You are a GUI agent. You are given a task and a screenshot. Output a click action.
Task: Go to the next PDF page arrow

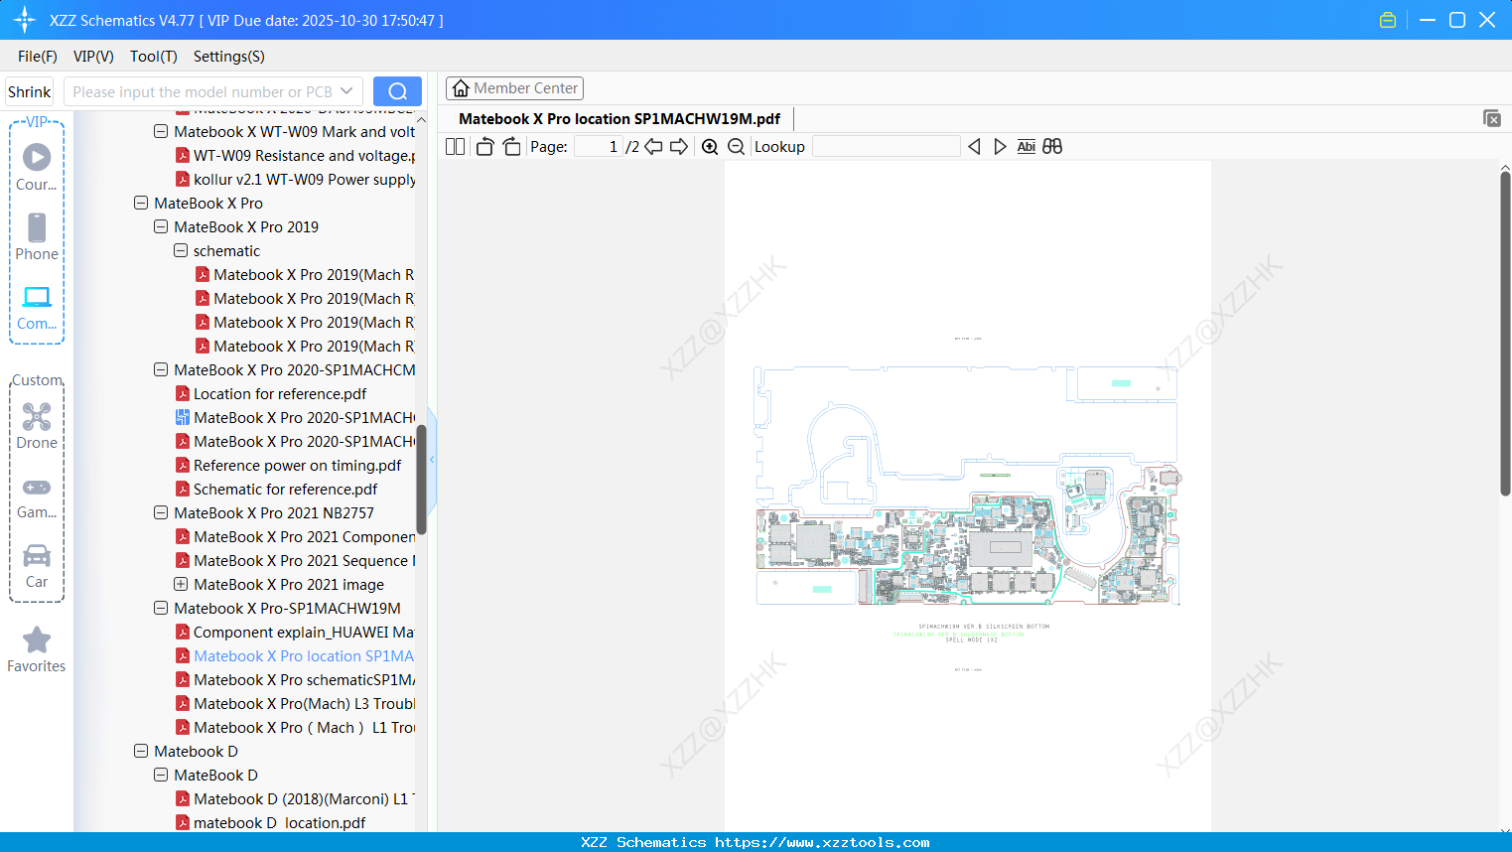pos(679,147)
